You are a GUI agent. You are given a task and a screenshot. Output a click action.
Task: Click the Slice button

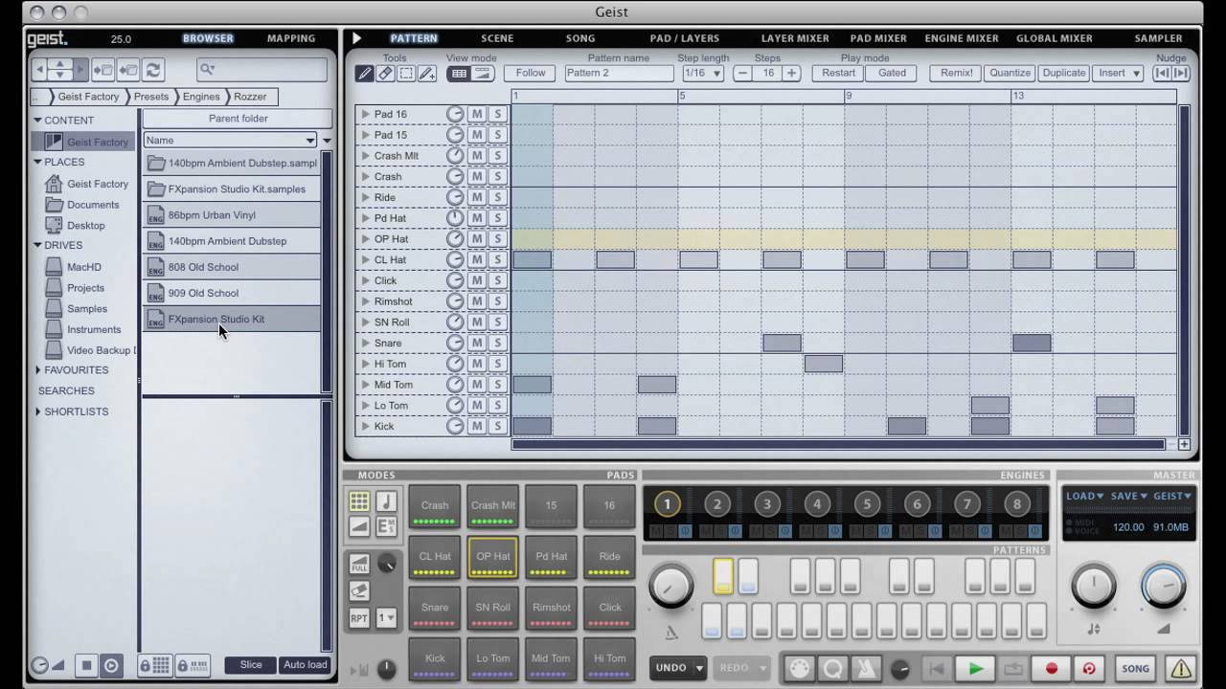pyautogui.click(x=251, y=664)
